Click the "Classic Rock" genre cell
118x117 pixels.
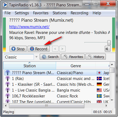coord(67,96)
